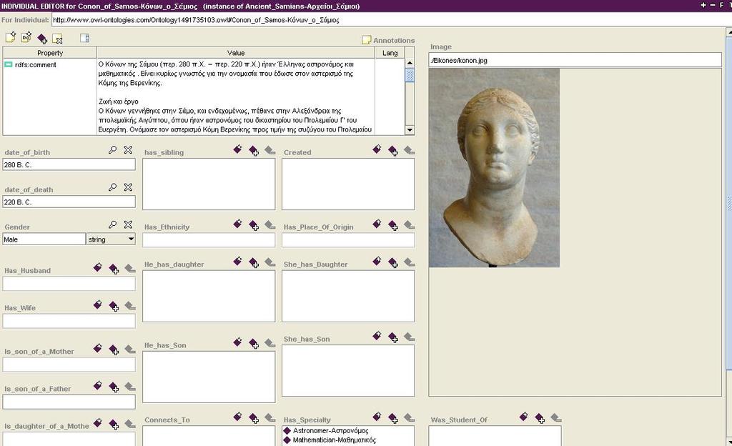Add an existing instance to He_has_Son
The image size is (732, 446).
254,343
